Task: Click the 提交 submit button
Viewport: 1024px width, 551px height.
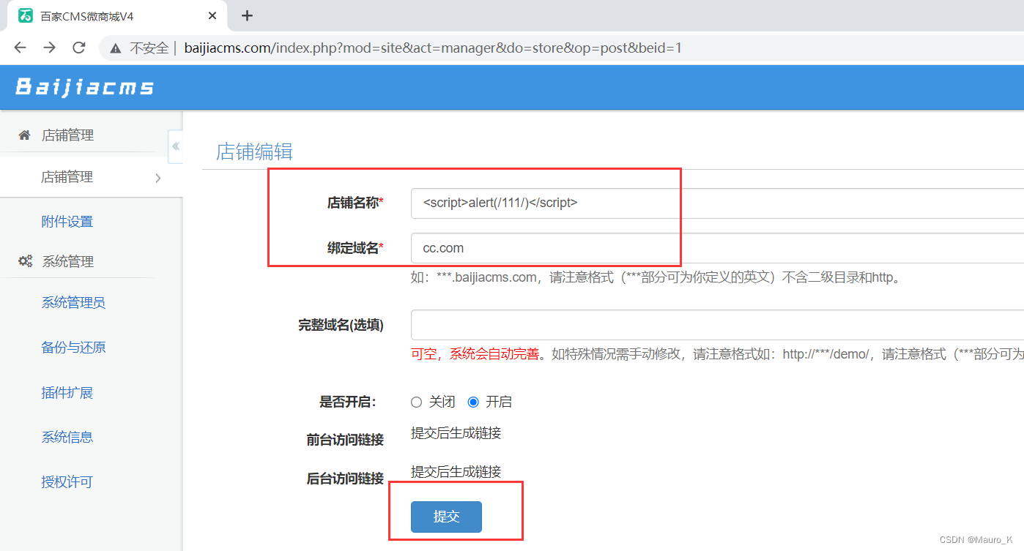Action: point(446,517)
